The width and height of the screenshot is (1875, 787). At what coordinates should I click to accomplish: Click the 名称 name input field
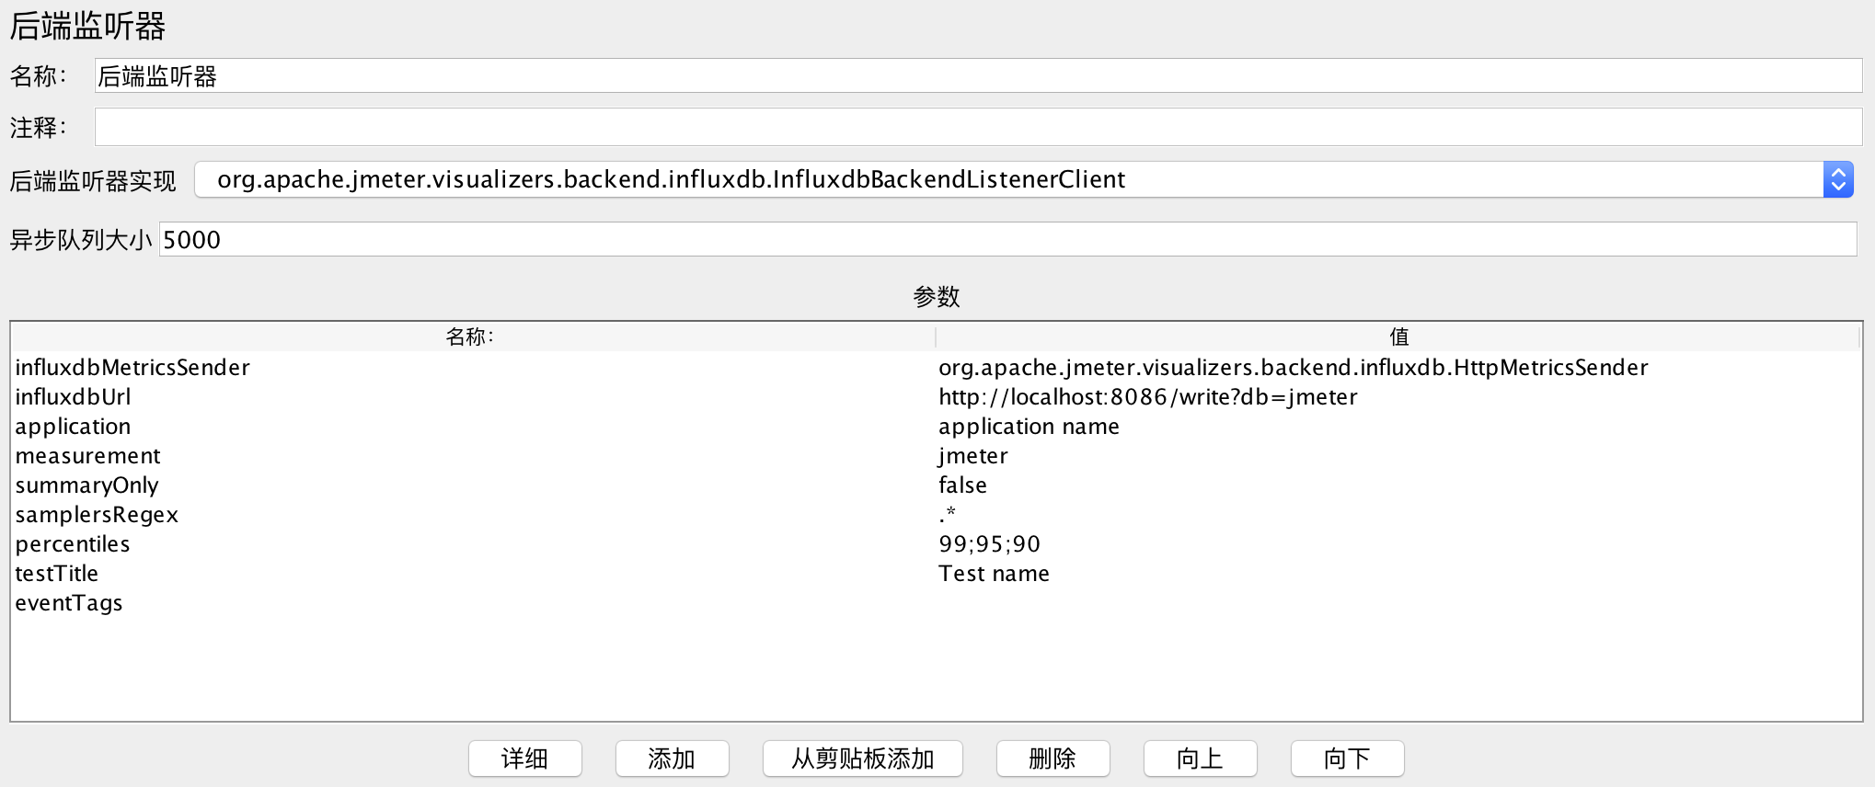(978, 75)
